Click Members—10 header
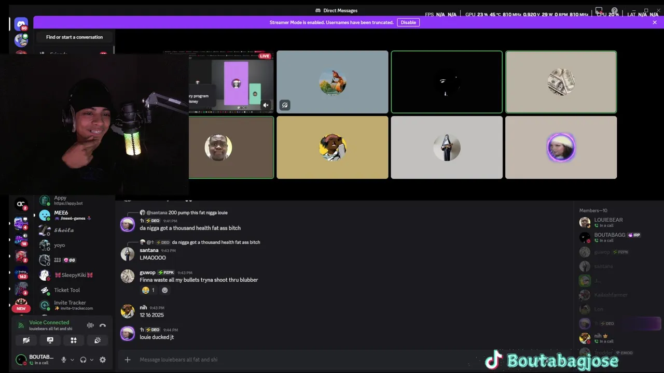664x373 pixels. [593, 210]
